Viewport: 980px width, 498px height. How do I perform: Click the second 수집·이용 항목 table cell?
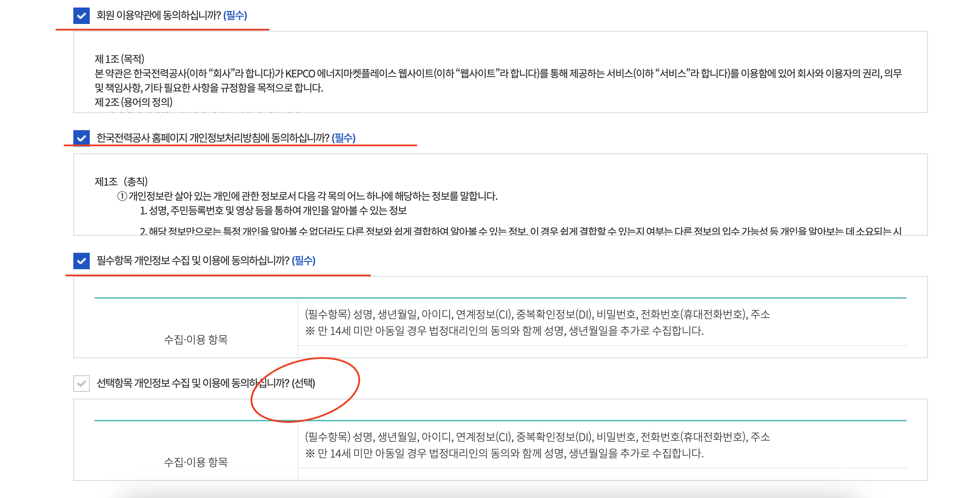[196, 462]
